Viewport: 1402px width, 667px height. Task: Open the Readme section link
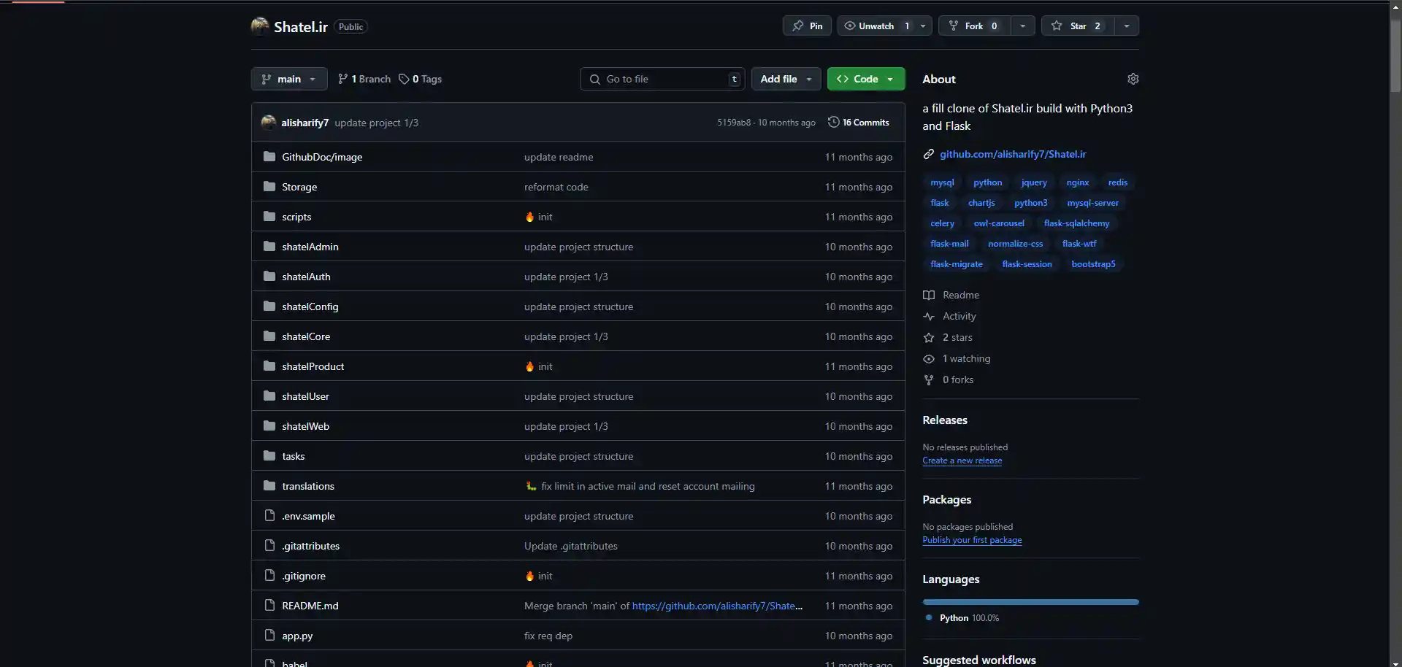click(960, 295)
